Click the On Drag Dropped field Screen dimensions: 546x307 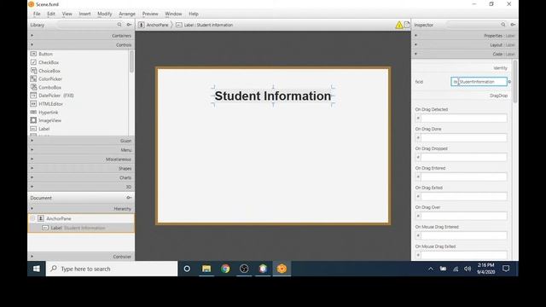tap(464, 157)
